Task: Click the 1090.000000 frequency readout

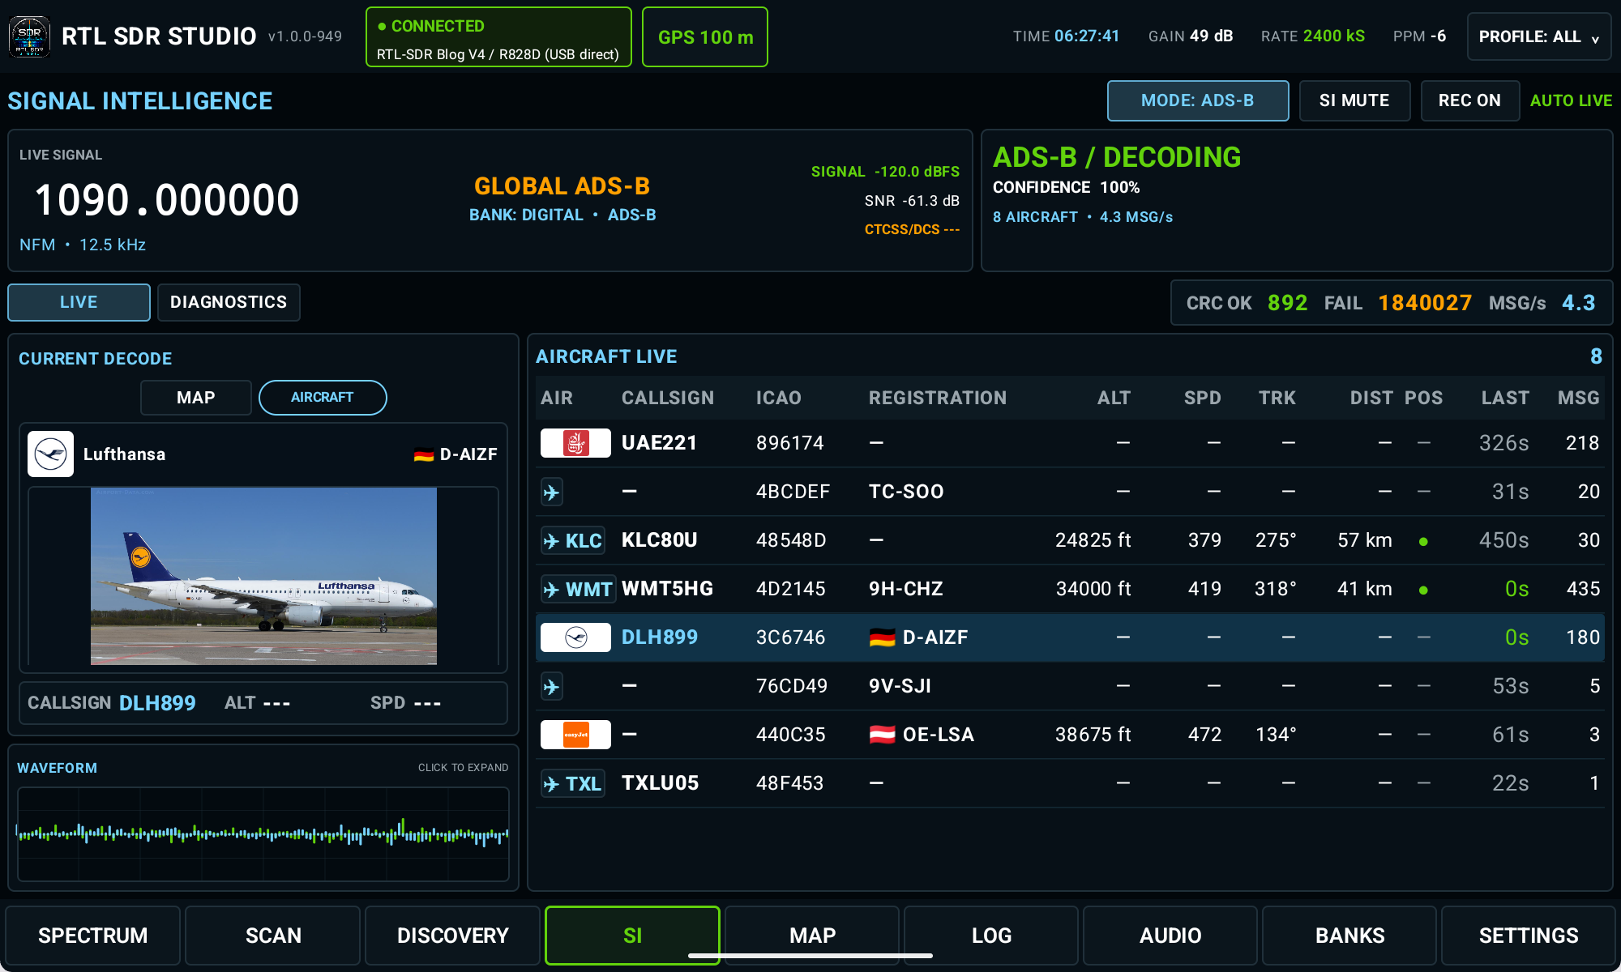Action: pyautogui.click(x=167, y=200)
